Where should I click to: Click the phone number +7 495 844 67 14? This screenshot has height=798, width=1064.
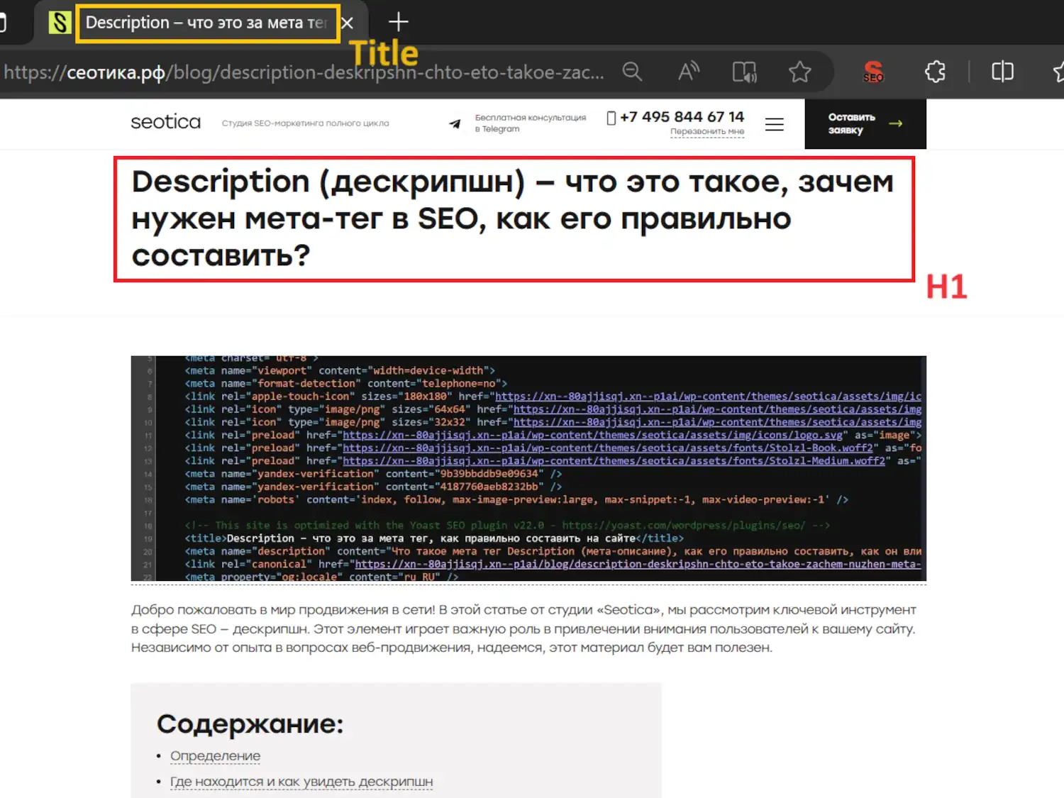(681, 117)
